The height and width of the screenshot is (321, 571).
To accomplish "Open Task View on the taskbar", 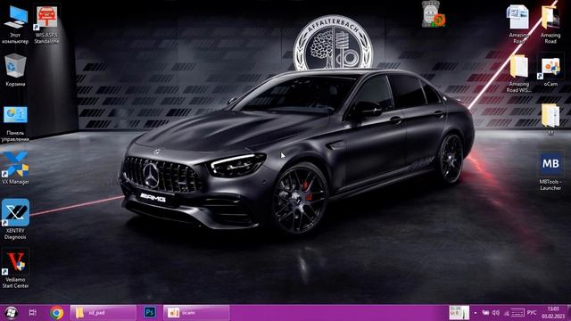I will [x=32, y=313].
